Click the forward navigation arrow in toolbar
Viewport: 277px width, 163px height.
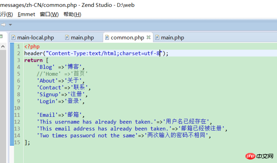point(3,25)
